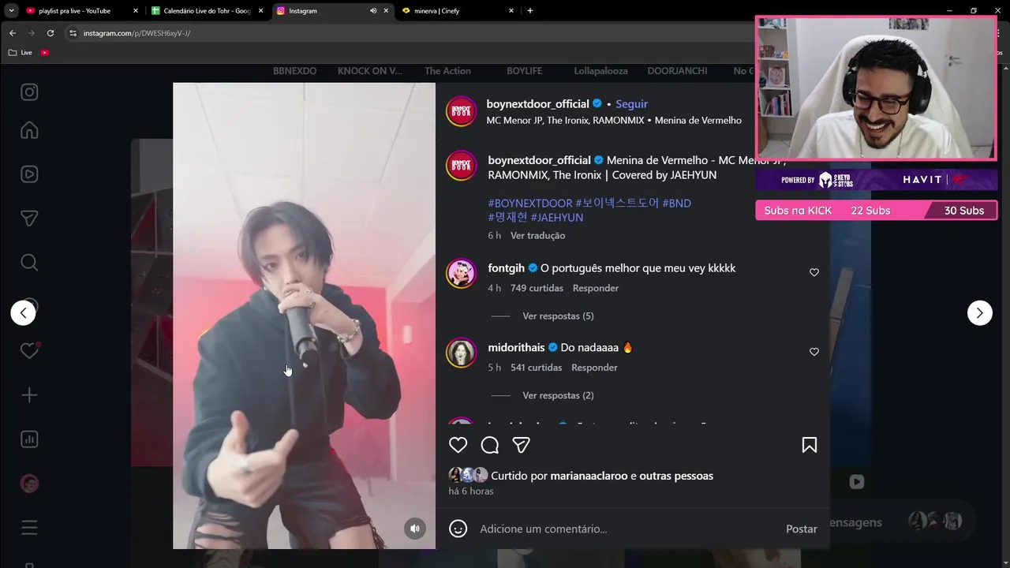The height and width of the screenshot is (568, 1010).
Task: Click Ver tradução under the caption
Action: click(537, 235)
